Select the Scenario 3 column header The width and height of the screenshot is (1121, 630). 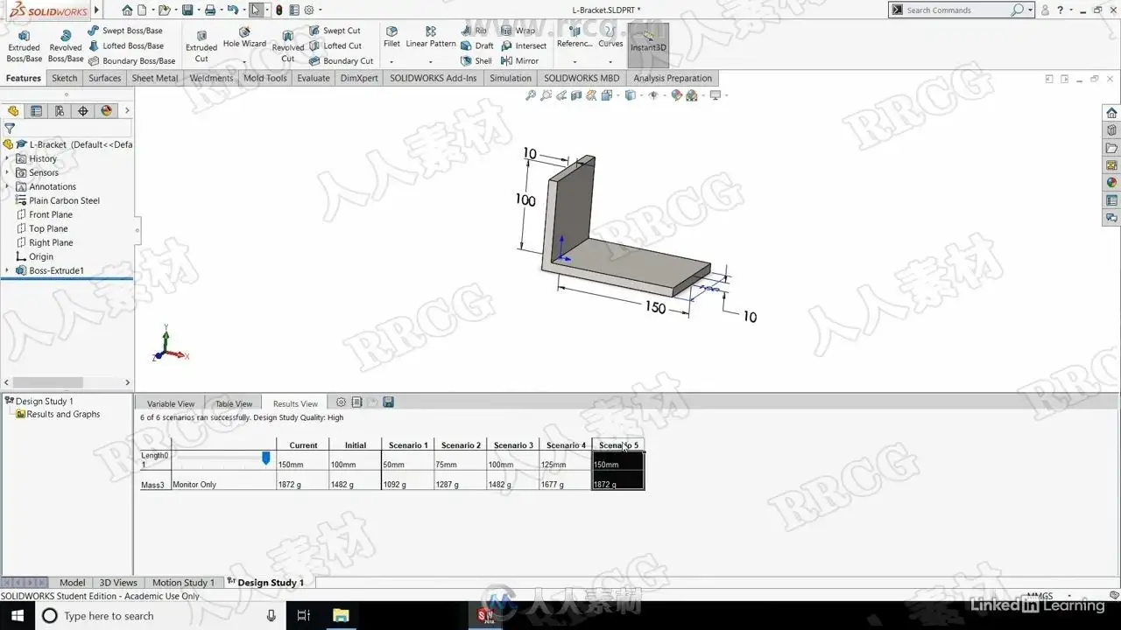pos(513,445)
